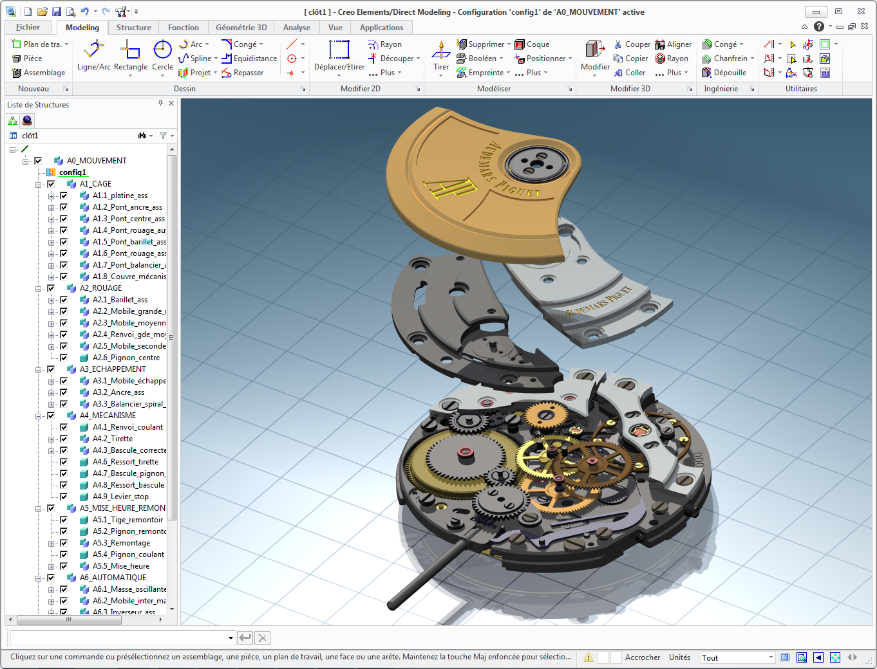Click inside the command line input field

[119, 638]
